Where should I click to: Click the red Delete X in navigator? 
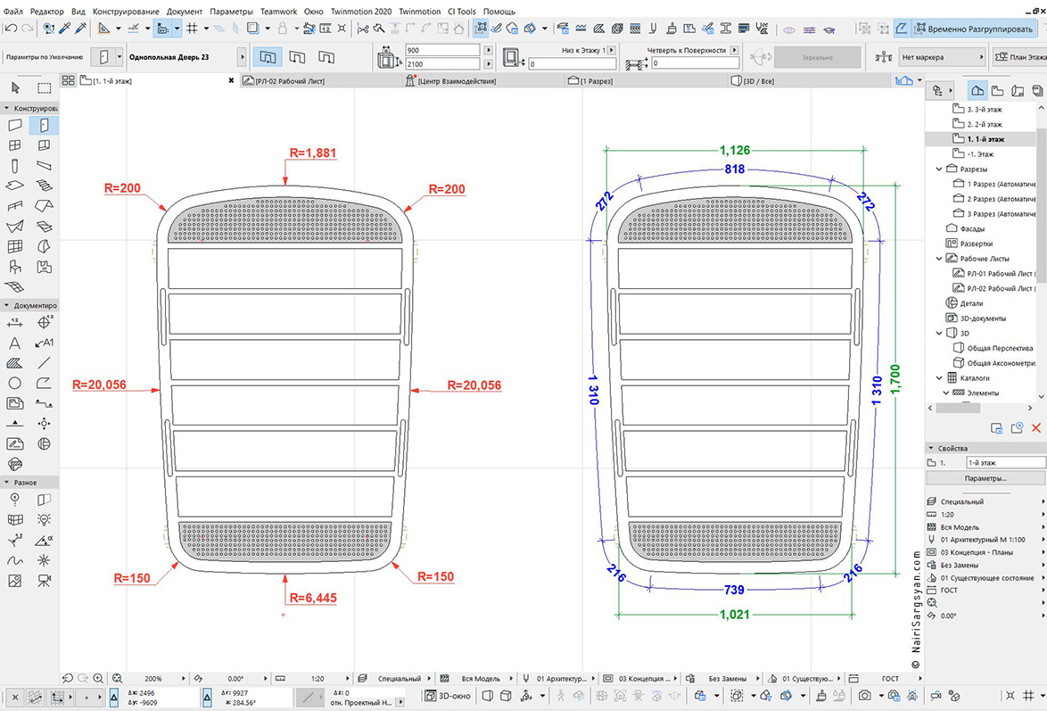pos(1036,427)
